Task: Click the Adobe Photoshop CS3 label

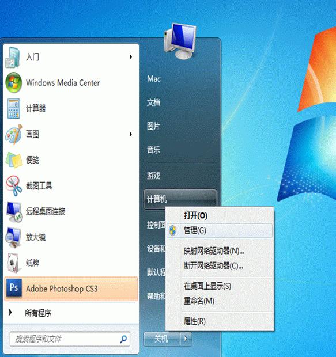Action: pyautogui.click(x=62, y=288)
